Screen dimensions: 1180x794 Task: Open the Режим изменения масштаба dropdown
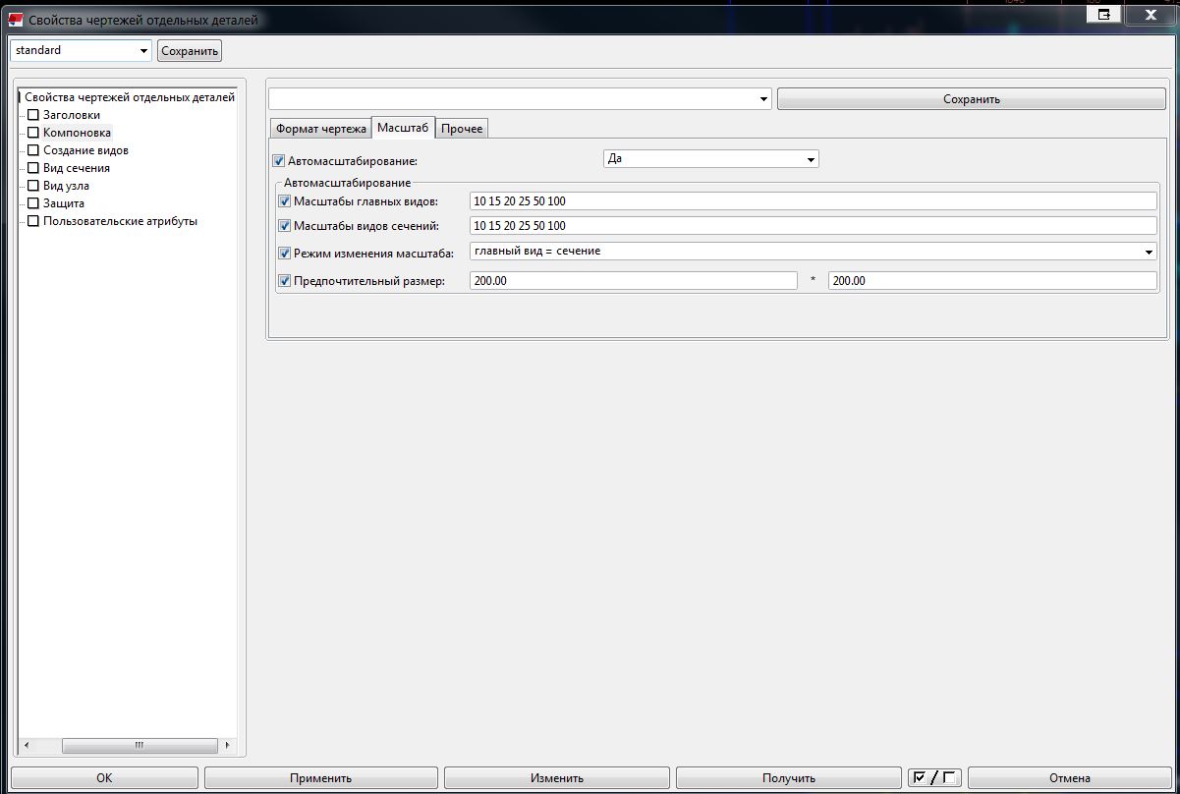point(1149,252)
